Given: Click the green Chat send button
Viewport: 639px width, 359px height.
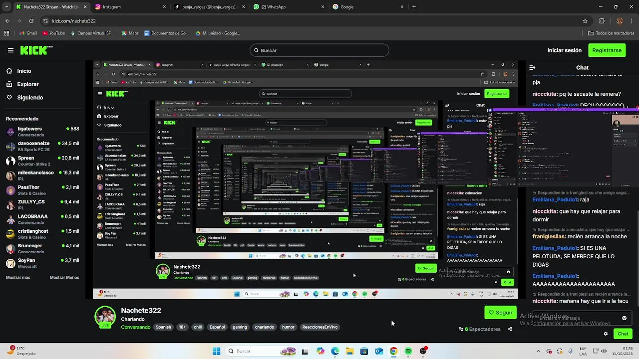Looking at the screenshot, I should click(x=623, y=334).
